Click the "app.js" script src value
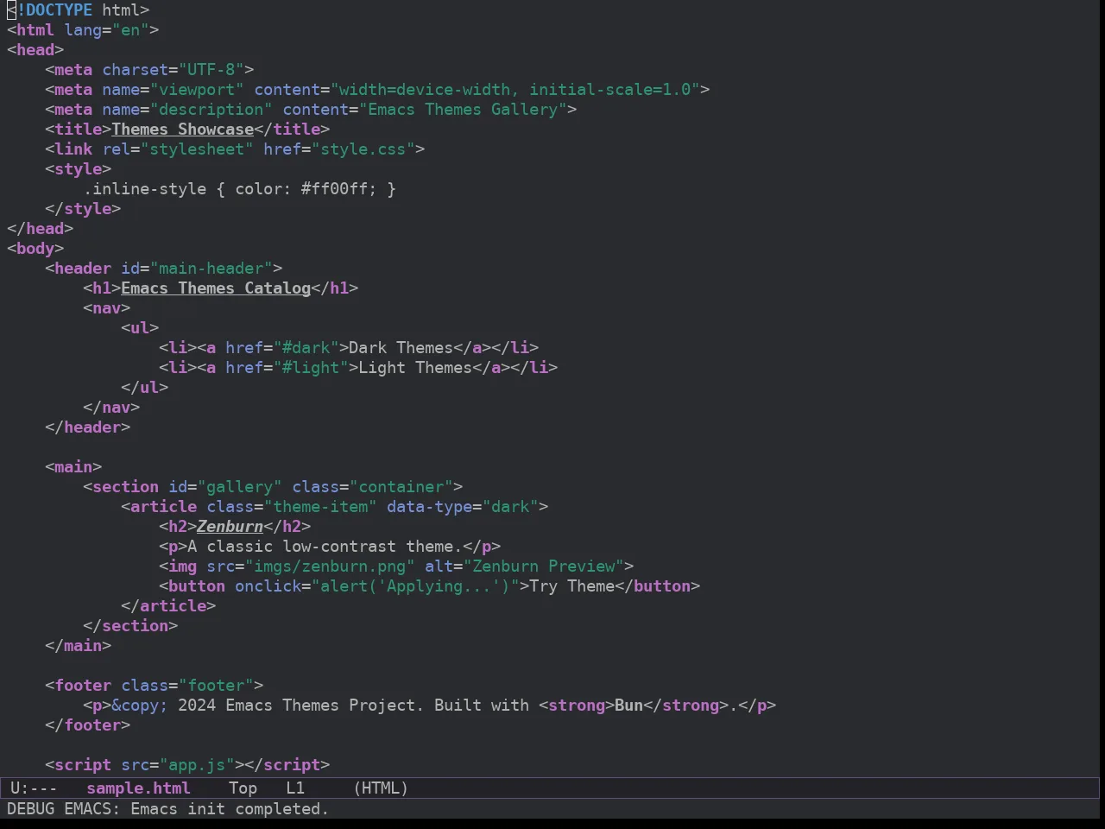 click(197, 765)
